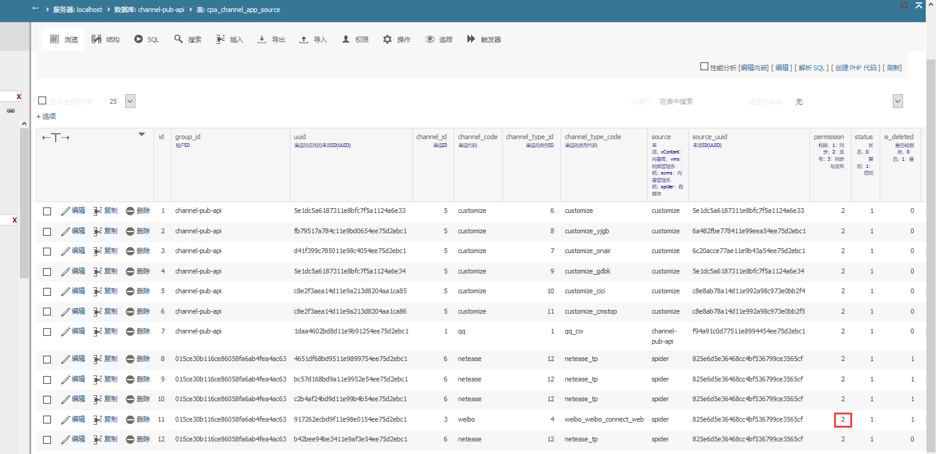This screenshot has height=454, width=936.
Task: Enable the 性能分析 checkbox
Action: (704, 67)
